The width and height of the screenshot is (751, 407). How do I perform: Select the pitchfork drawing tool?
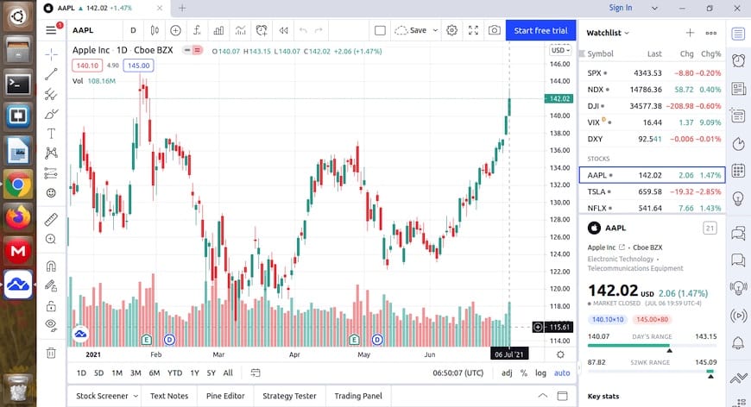(51, 94)
